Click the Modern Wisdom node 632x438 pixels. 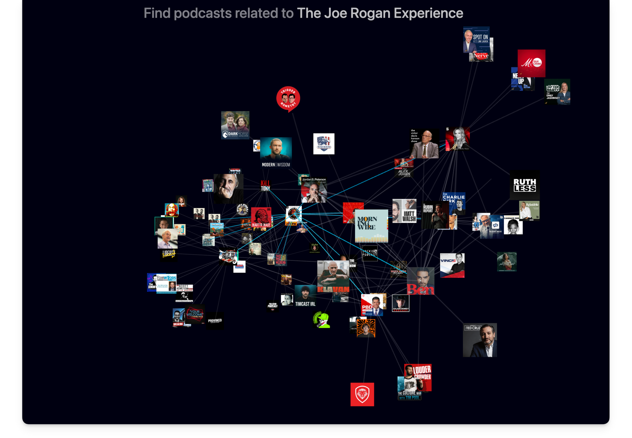[276, 152]
